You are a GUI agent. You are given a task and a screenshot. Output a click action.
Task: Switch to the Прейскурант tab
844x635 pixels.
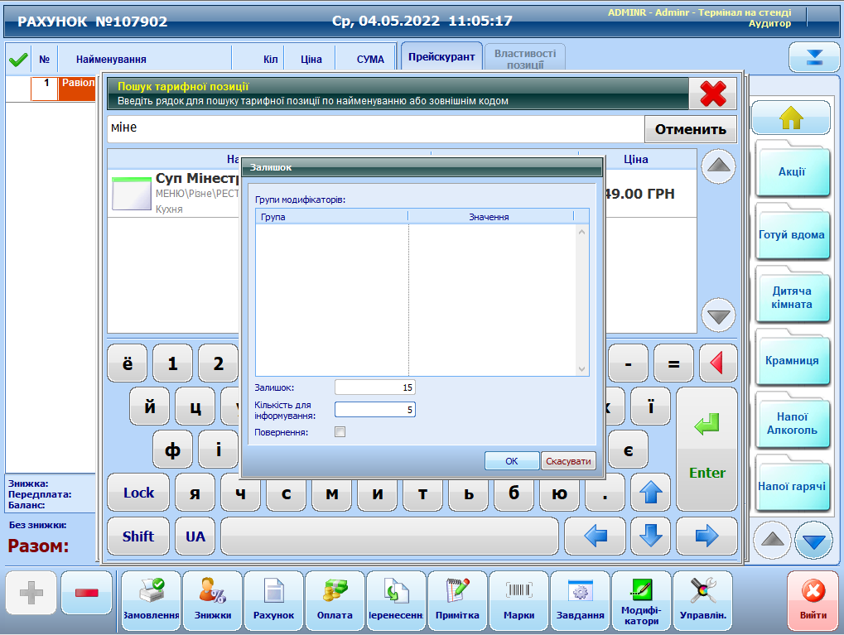[x=441, y=57]
